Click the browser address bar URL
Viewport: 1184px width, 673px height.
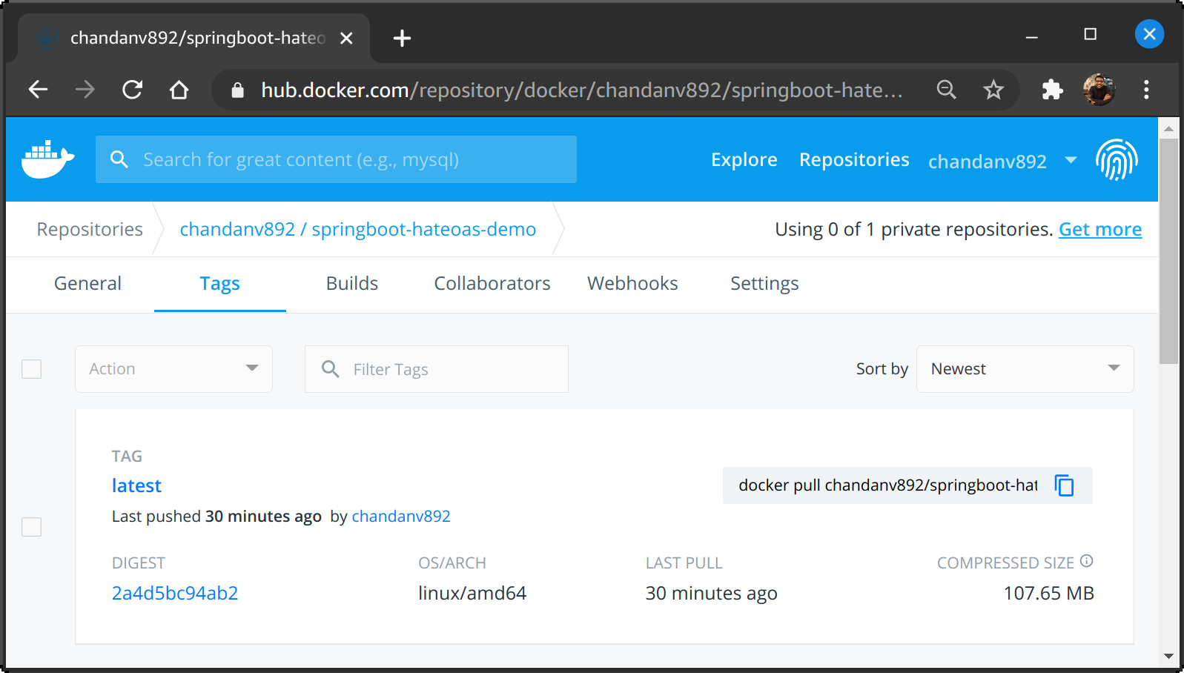click(582, 90)
